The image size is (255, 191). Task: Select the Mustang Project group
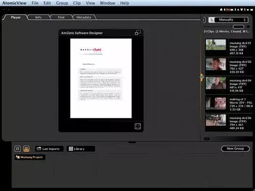pyautogui.click(x=30, y=157)
